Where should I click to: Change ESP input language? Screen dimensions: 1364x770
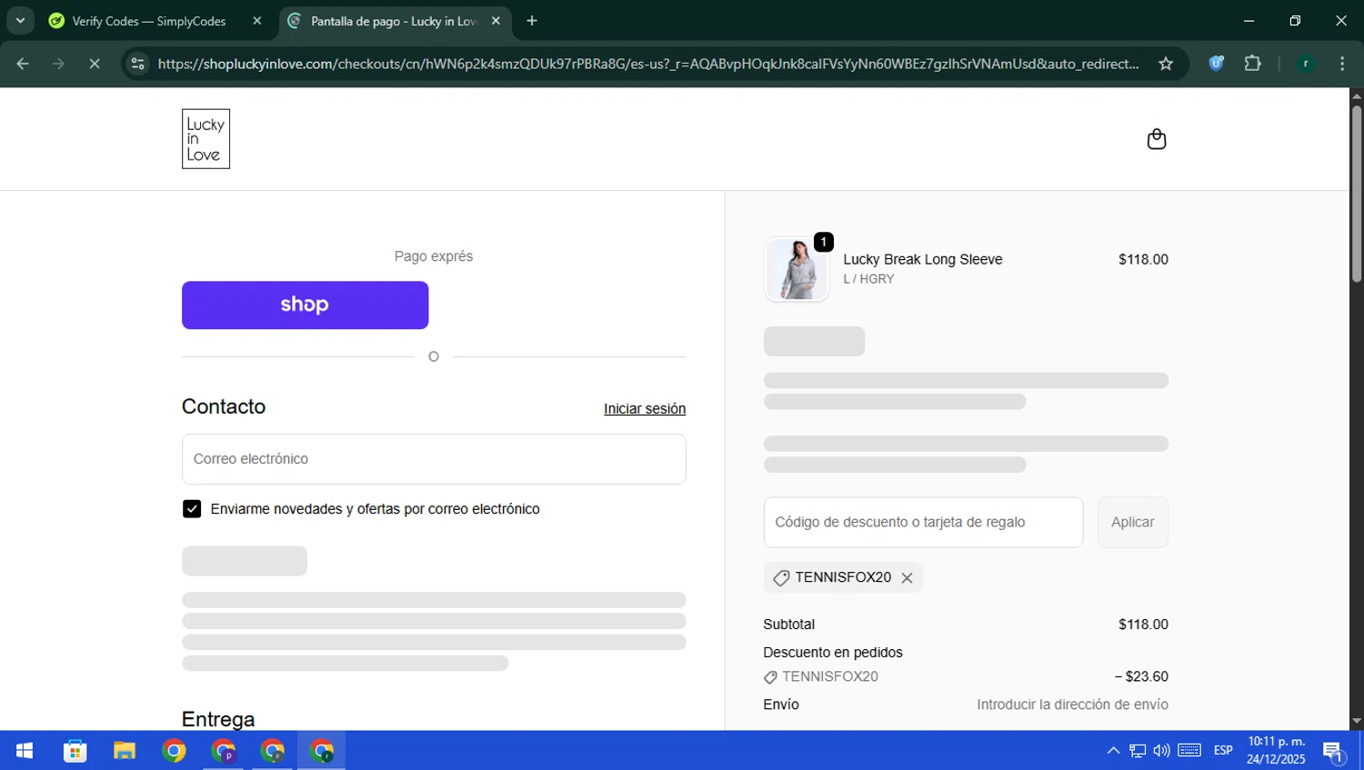pos(1223,751)
